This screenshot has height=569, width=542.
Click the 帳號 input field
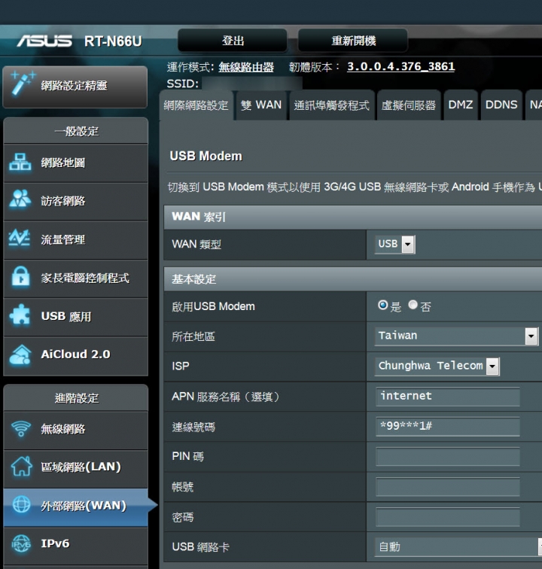(448, 487)
